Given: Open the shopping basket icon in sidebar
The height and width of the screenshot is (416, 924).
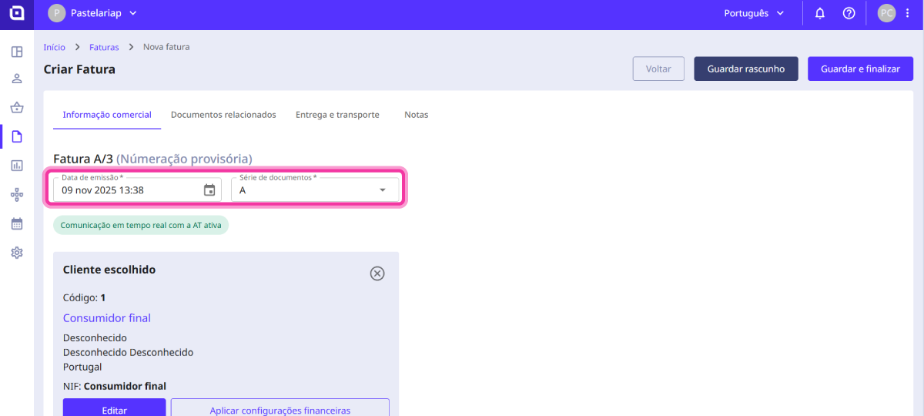Looking at the screenshot, I should pos(17,108).
